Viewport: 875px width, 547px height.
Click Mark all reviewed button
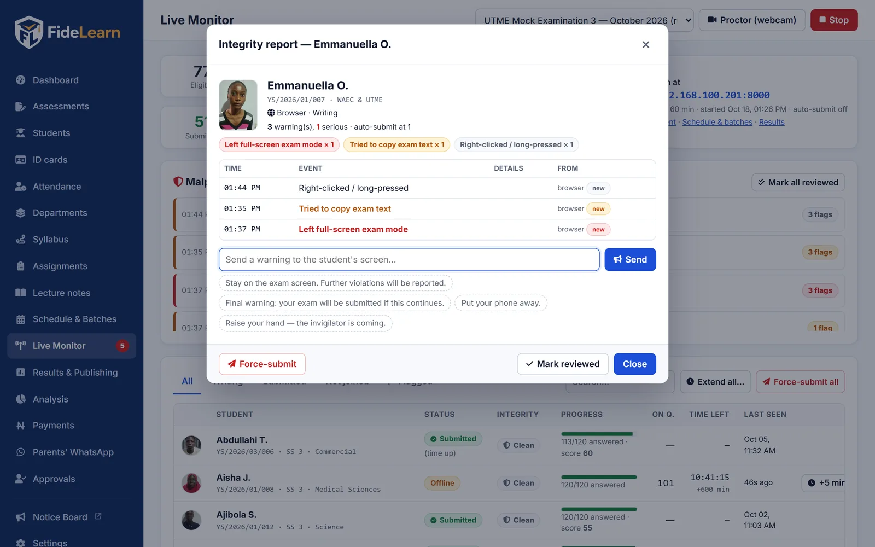point(798,183)
